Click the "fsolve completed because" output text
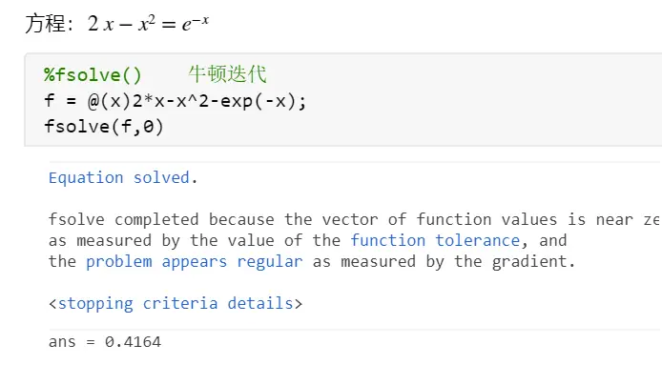The image size is (662, 365). click(x=161, y=220)
